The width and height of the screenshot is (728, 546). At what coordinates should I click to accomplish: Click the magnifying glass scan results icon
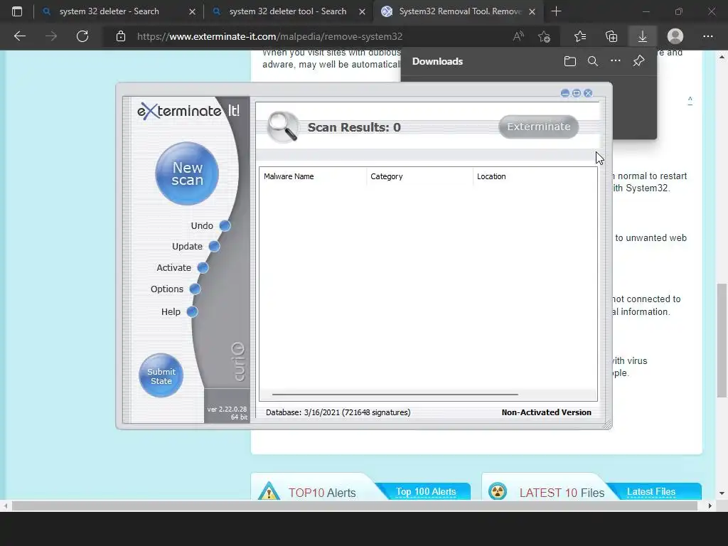[283, 127]
